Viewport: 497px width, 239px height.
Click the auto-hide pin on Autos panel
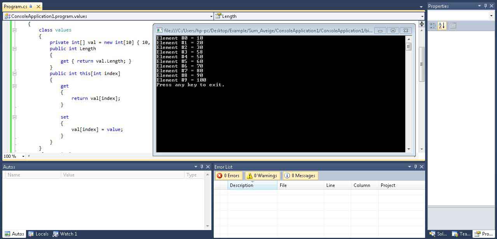[x=202, y=167]
